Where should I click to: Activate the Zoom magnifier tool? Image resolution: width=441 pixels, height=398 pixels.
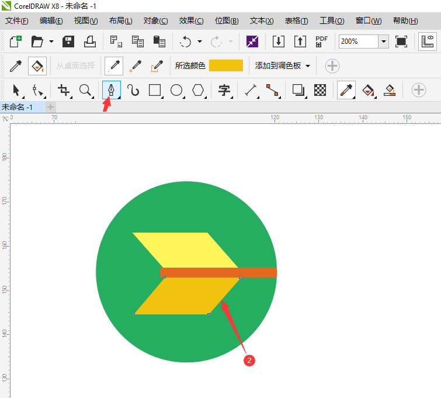click(86, 90)
